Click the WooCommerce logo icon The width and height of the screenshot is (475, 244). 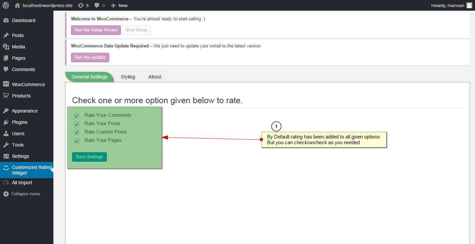pyautogui.click(x=6, y=84)
